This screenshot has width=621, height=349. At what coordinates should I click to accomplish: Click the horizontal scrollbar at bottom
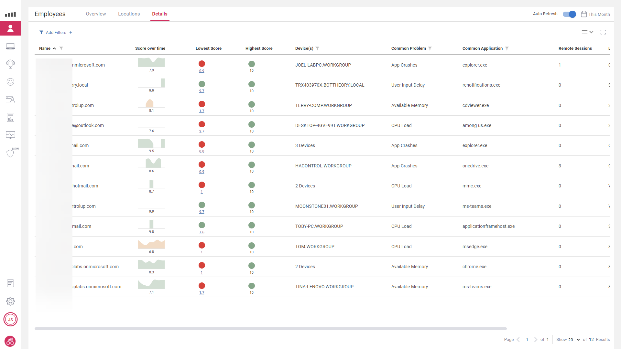pyautogui.click(x=270, y=329)
